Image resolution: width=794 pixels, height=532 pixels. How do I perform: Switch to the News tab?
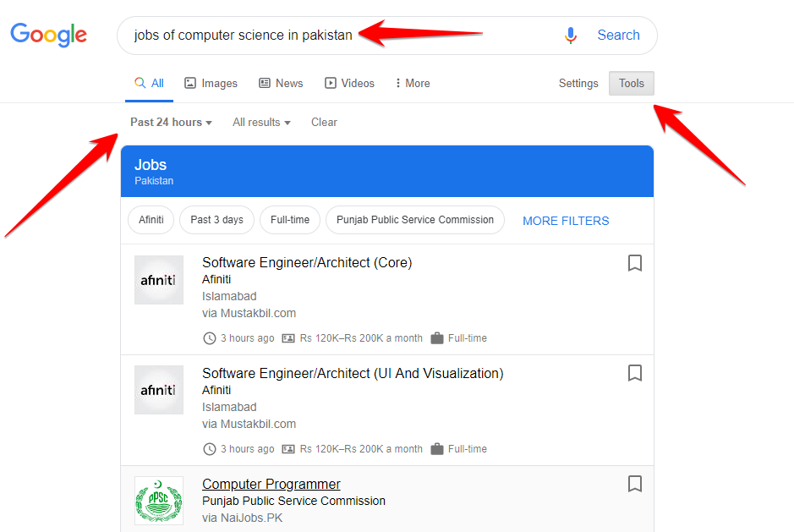[x=281, y=83]
